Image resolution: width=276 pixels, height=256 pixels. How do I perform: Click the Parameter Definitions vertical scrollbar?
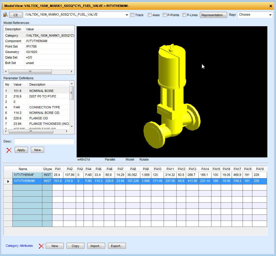tap(71, 107)
